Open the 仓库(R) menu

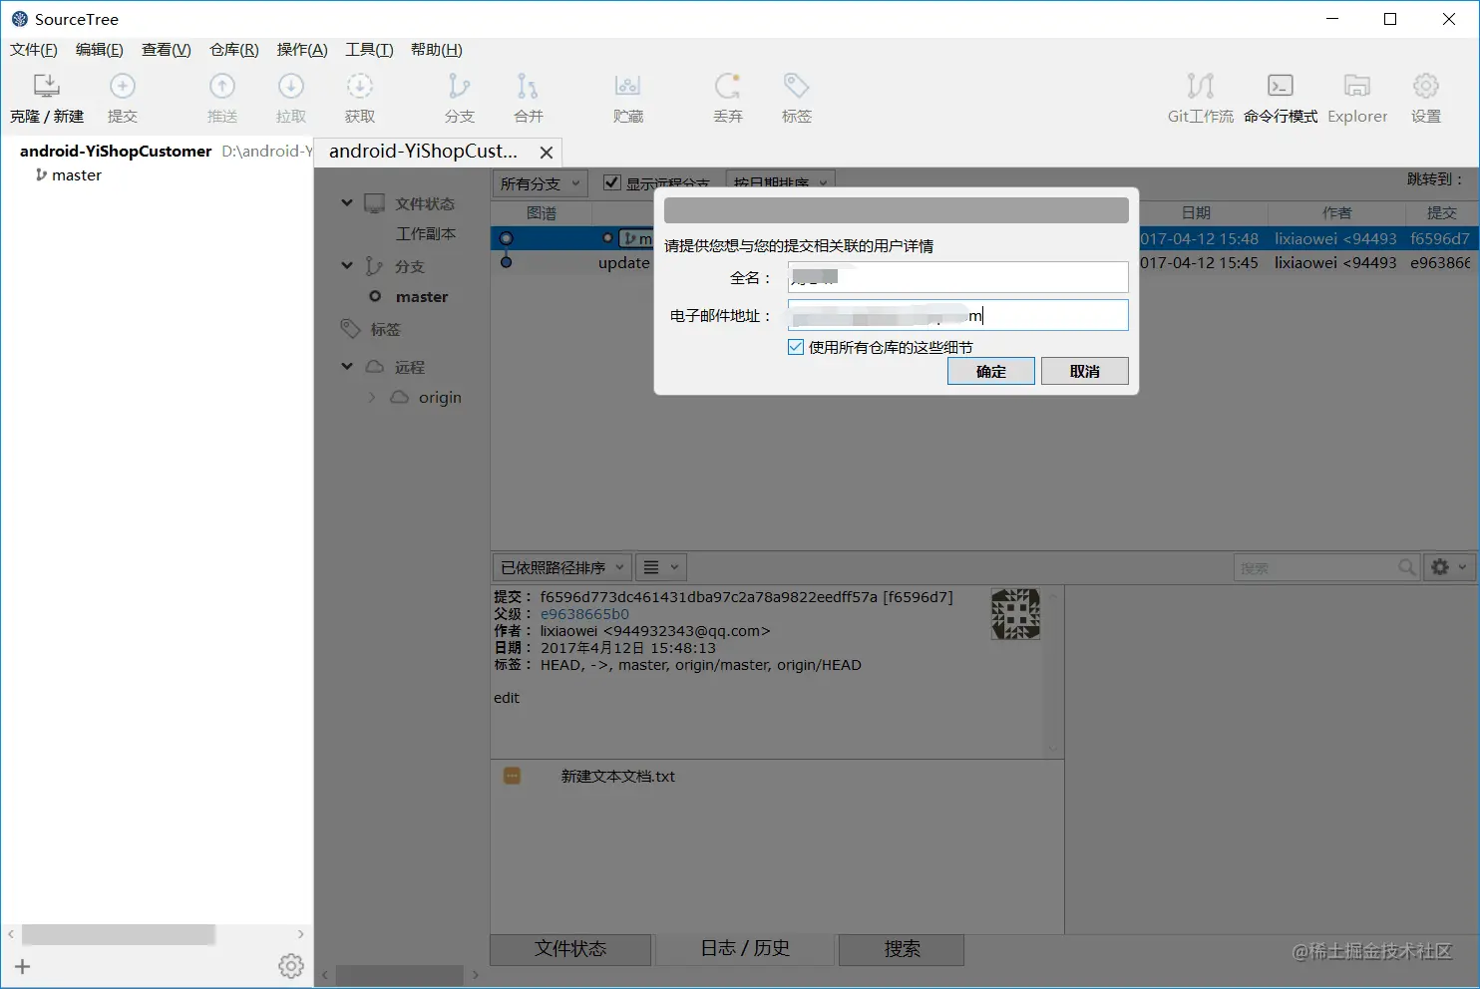click(x=234, y=50)
